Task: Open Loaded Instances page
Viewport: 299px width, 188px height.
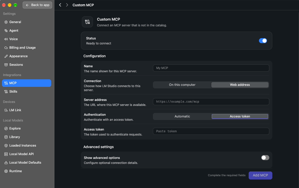Action: [x=26, y=146]
